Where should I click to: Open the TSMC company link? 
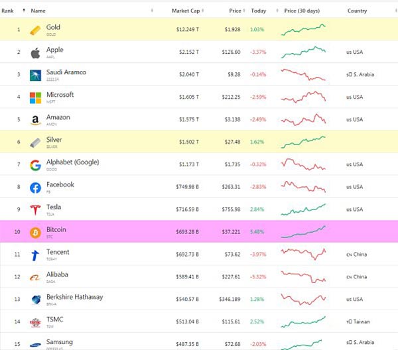coord(54,320)
